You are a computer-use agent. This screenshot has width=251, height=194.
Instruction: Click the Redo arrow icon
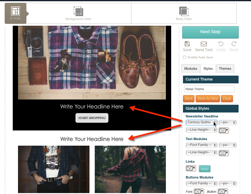coord(234,44)
